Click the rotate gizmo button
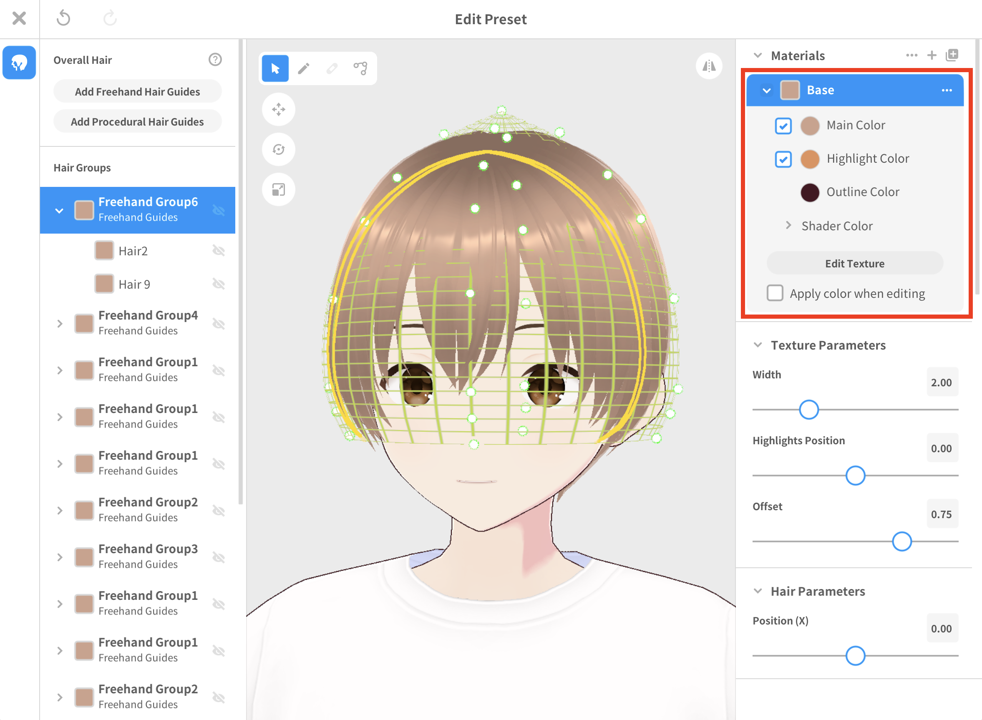 [x=279, y=149]
